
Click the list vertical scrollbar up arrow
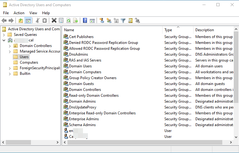236,29
